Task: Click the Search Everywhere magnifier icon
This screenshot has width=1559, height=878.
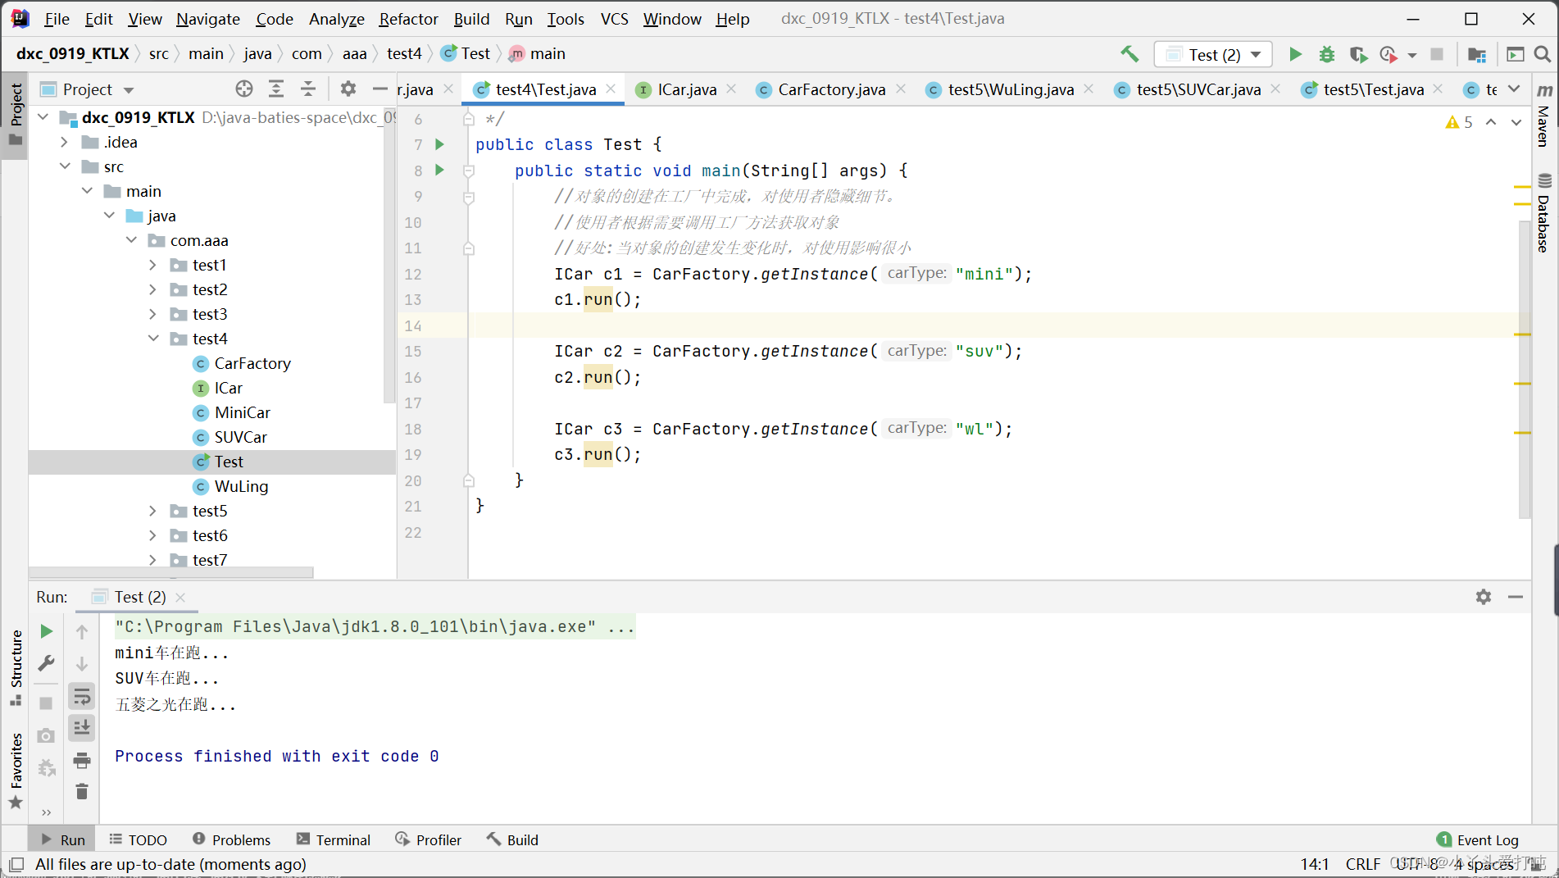Action: [x=1542, y=54]
